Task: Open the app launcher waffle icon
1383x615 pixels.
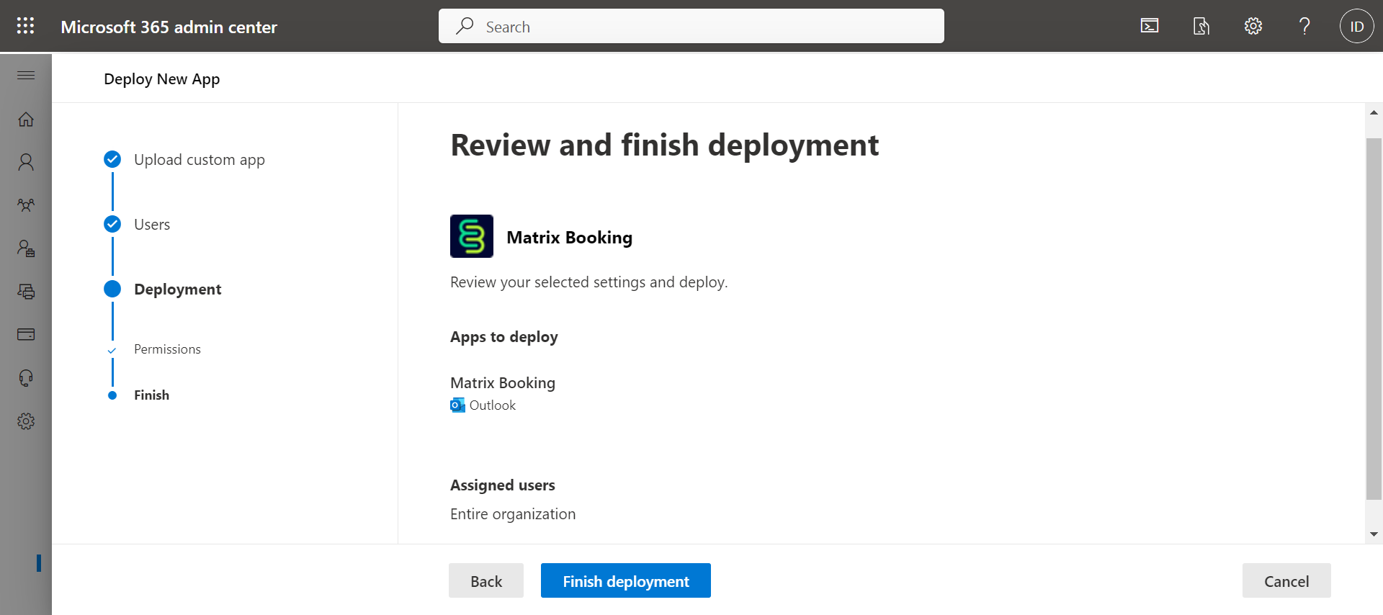Action: point(25,26)
